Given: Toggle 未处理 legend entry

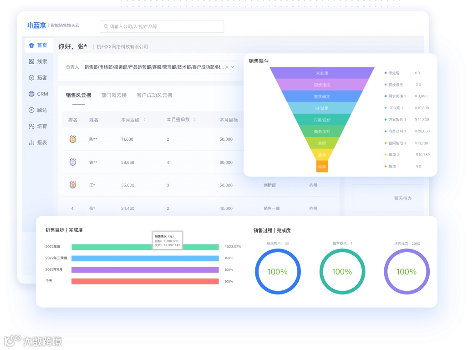Looking at the screenshot, I should tap(392, 73).
